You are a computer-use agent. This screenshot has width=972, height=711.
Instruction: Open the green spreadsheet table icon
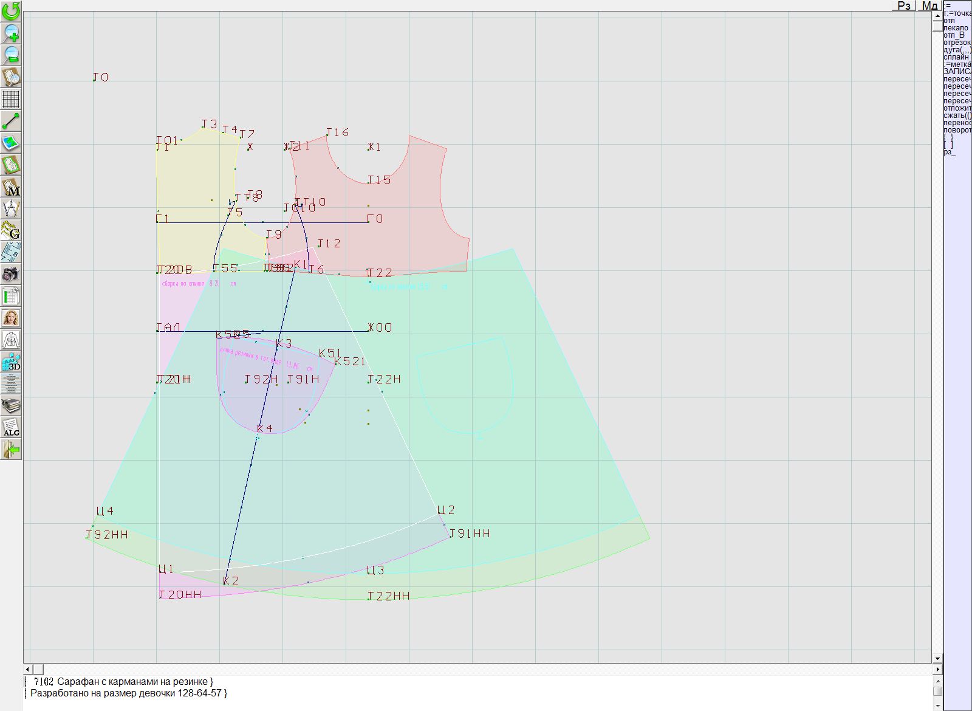click(11, 296)
